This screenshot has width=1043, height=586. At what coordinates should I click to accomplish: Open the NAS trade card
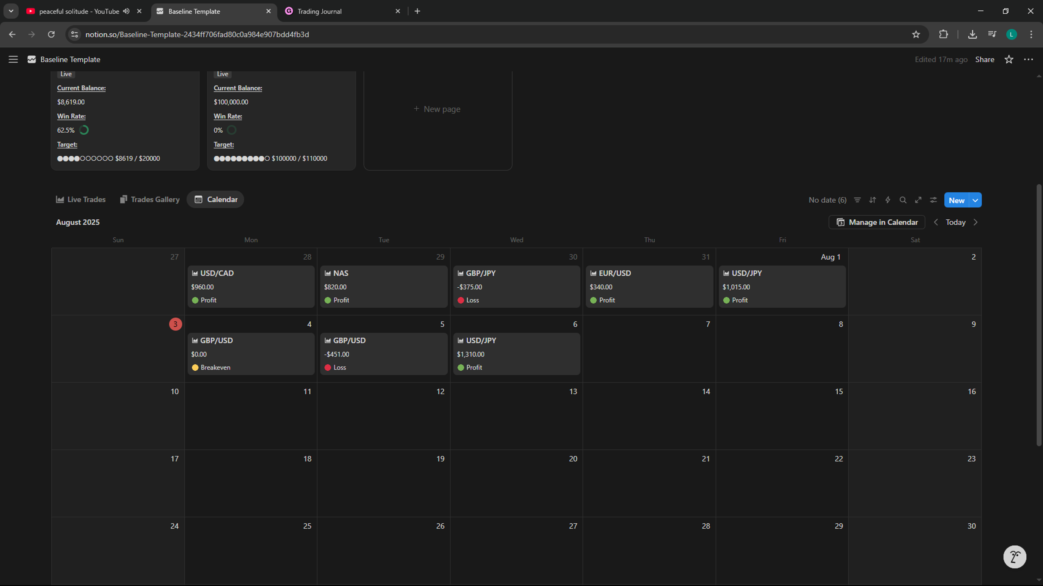(384, 286)
